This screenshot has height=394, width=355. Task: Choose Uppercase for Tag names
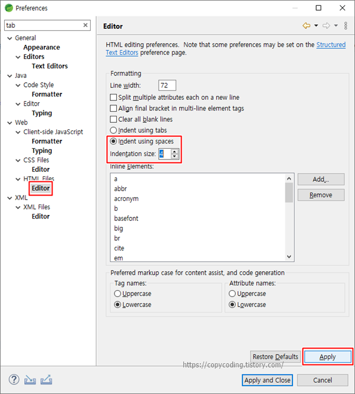tap(117, 294)
